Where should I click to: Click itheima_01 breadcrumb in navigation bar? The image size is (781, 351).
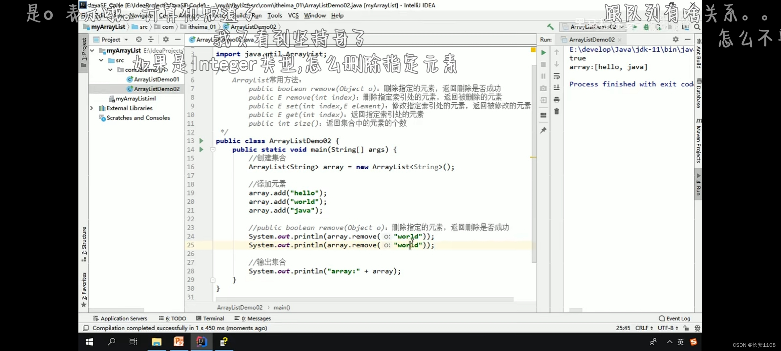coord(198,27)
